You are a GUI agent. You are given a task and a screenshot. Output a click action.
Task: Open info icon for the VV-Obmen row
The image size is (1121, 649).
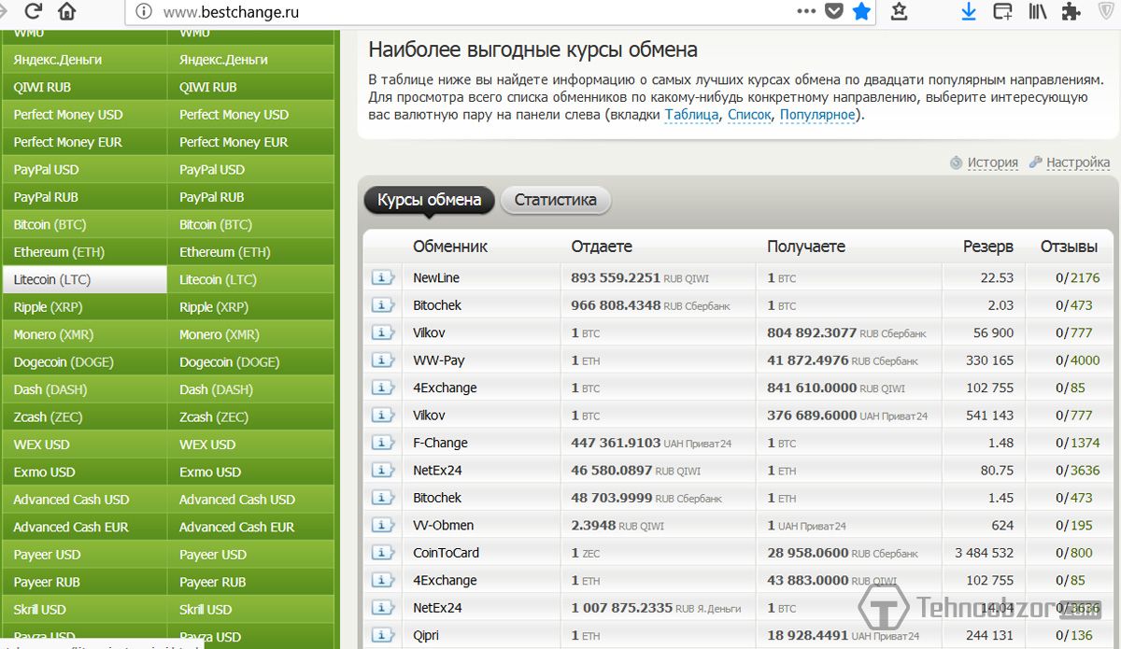click(x=383, y=526)
